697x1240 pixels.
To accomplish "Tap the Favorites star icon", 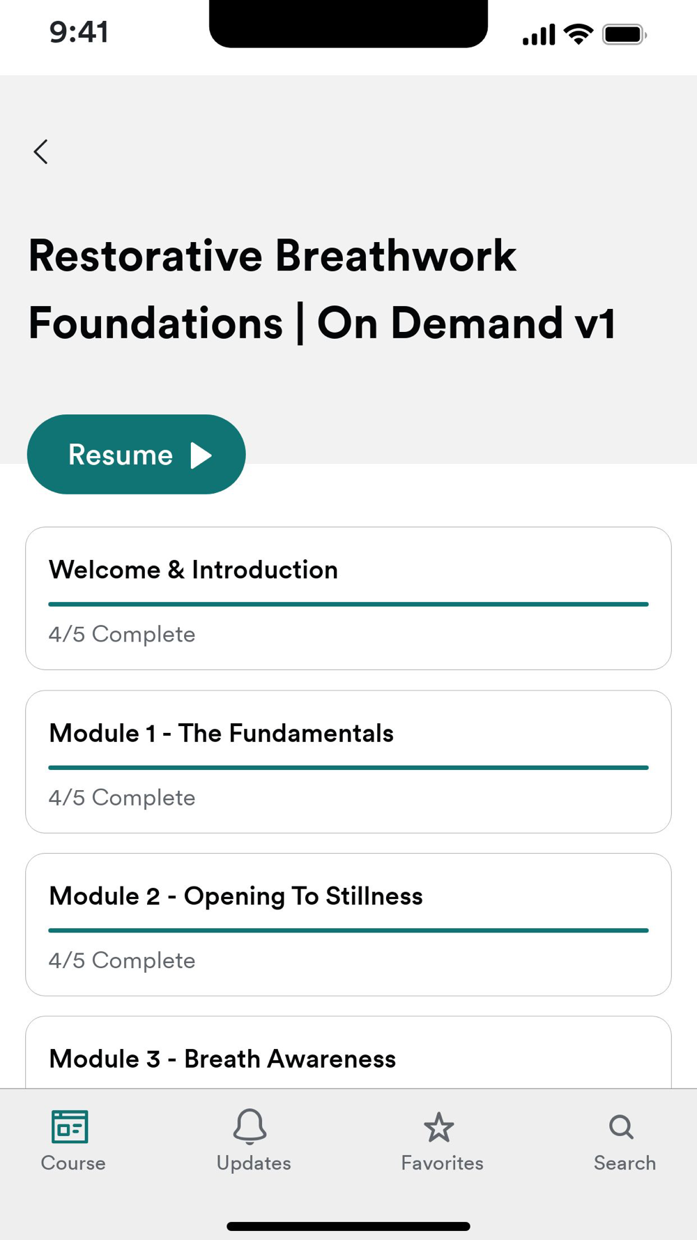I will 438,1127.
